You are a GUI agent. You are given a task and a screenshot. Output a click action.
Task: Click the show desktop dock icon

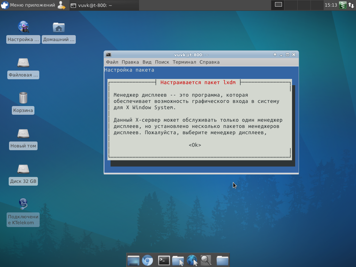point(133,260)
